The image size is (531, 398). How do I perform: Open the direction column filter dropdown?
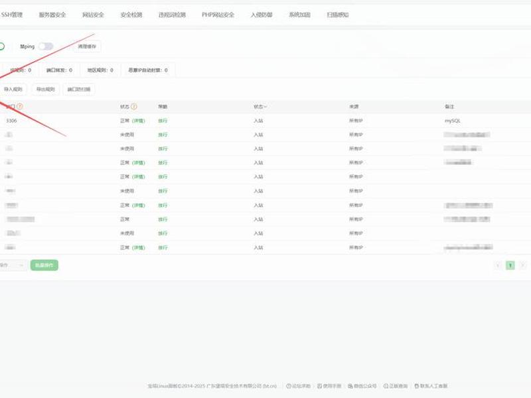(x=260, y=107)
